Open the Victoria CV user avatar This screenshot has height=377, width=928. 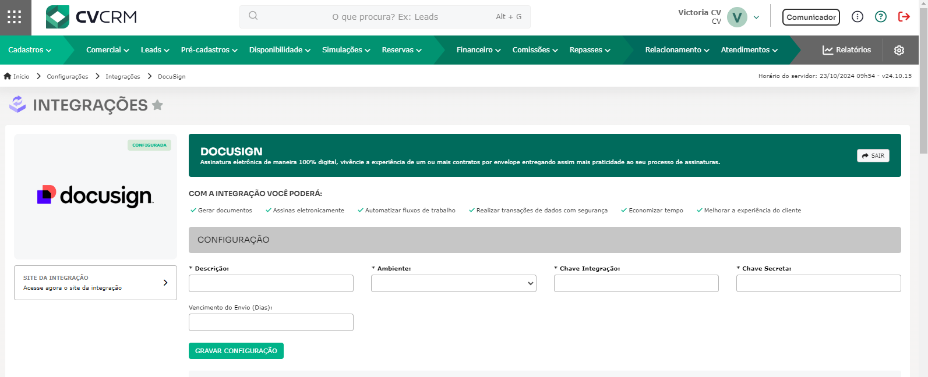[737, 17]
